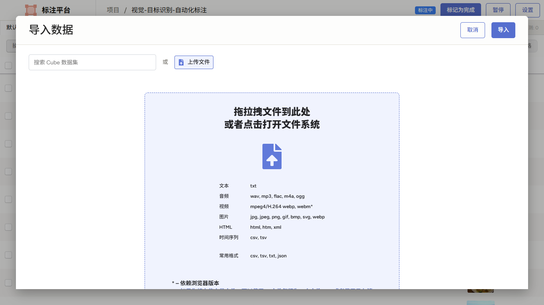This screenshot has width=544, height=305.
Task: Click the 导入 button to confirm import
Action: coord(503,30)
